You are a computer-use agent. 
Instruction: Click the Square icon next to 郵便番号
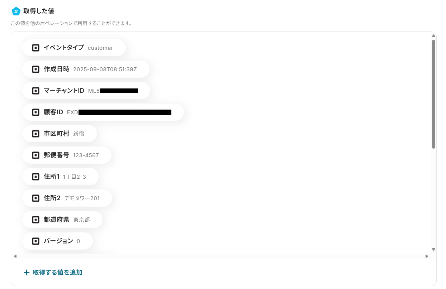click(35, 155)
